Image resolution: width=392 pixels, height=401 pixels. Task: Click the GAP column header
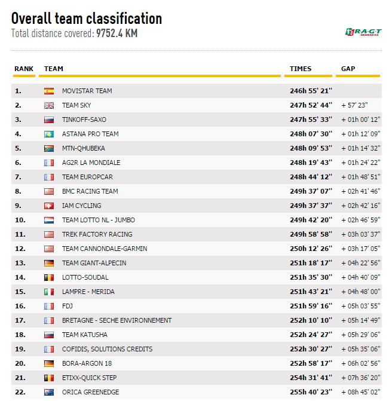click(348, 69)
